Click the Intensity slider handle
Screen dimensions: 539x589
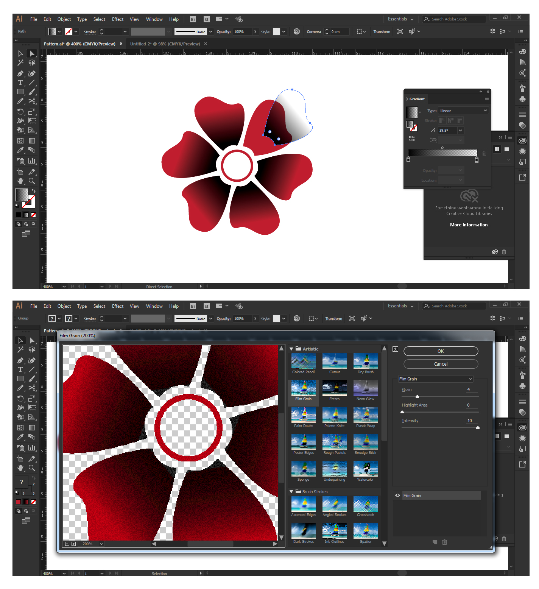click(478, 428)
